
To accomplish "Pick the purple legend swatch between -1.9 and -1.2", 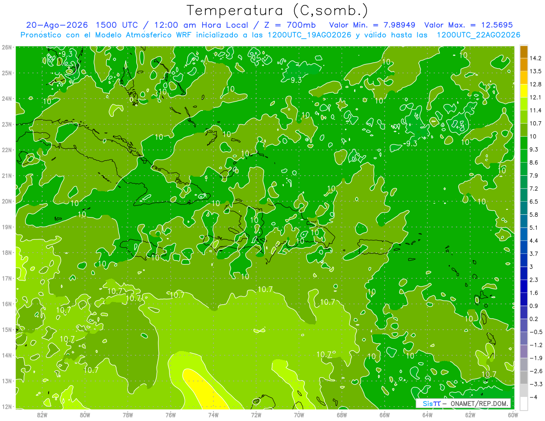I will pyautogui.click(x=523, y=351).
